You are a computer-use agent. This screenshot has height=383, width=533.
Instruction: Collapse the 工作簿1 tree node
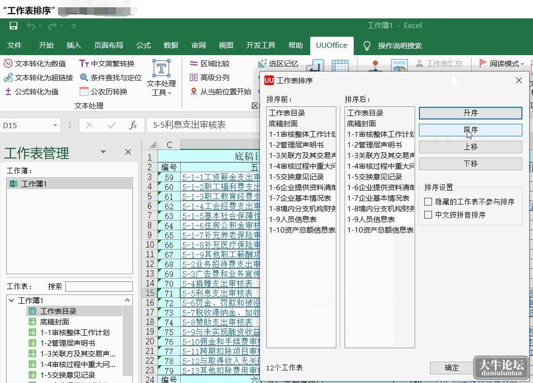[x=12, y=300]
